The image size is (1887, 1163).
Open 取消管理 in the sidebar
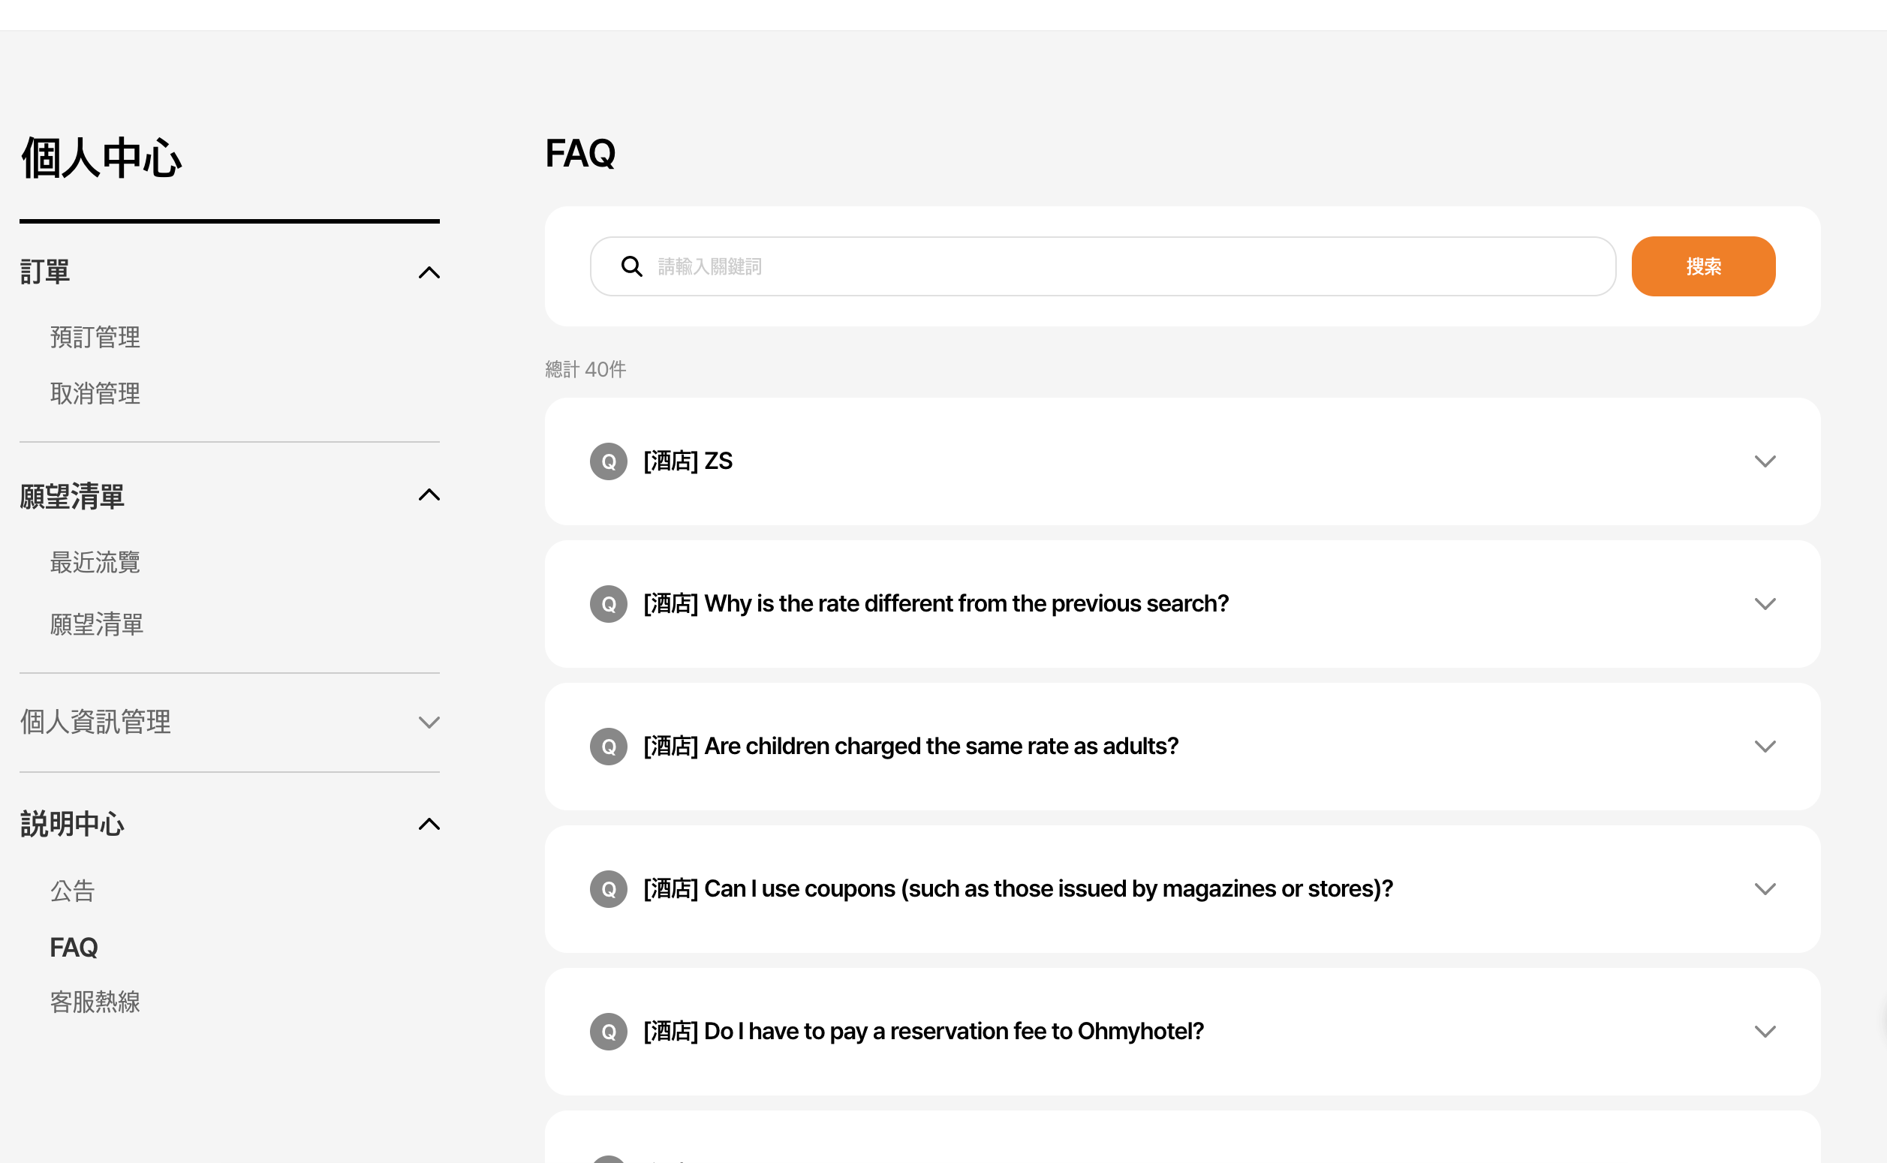coord(95,394)
